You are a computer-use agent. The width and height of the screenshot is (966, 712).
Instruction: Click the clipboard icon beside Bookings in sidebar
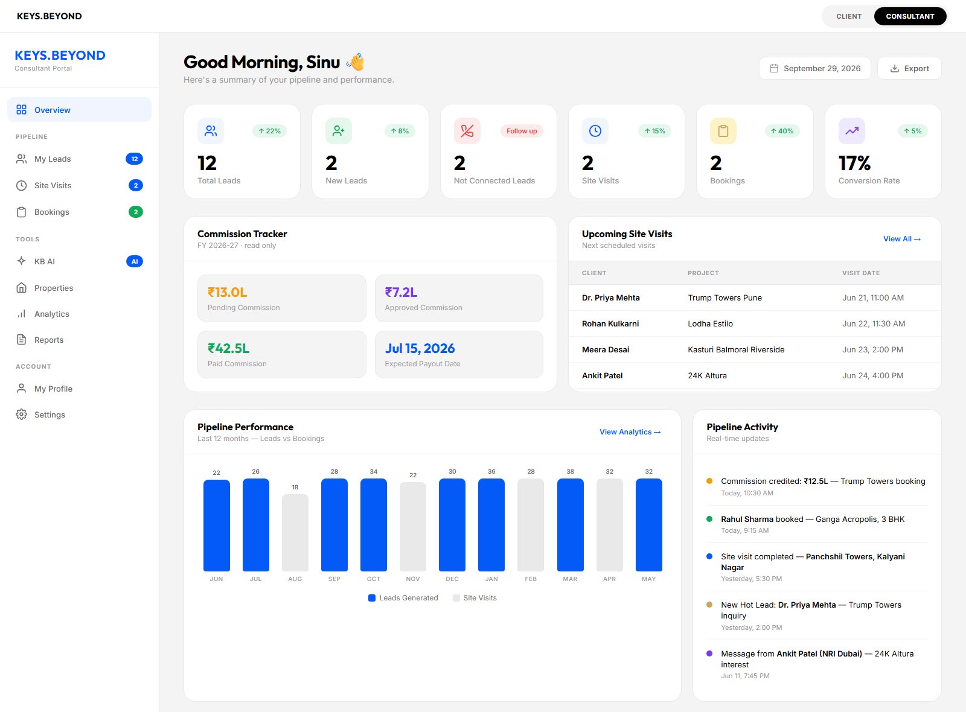(x=21, y=212)
